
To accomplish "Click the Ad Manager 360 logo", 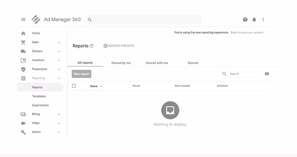I will click(x=36, y=19).
